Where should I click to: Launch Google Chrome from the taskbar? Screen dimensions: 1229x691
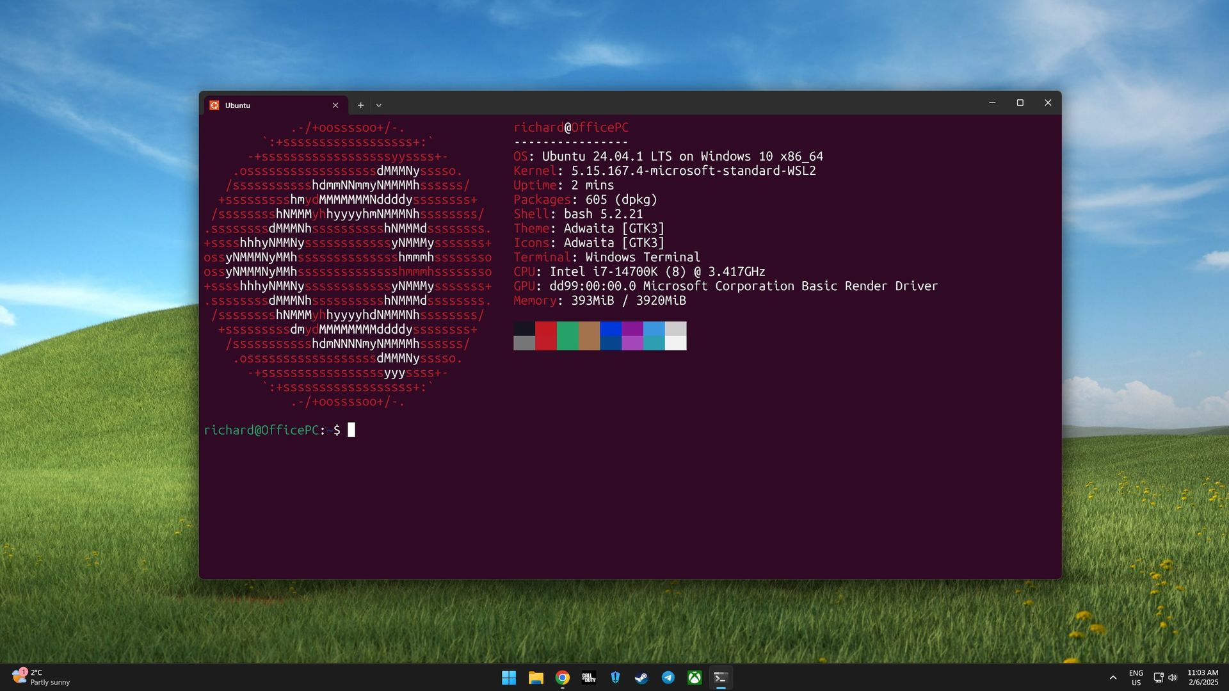[x=563, y=678]
